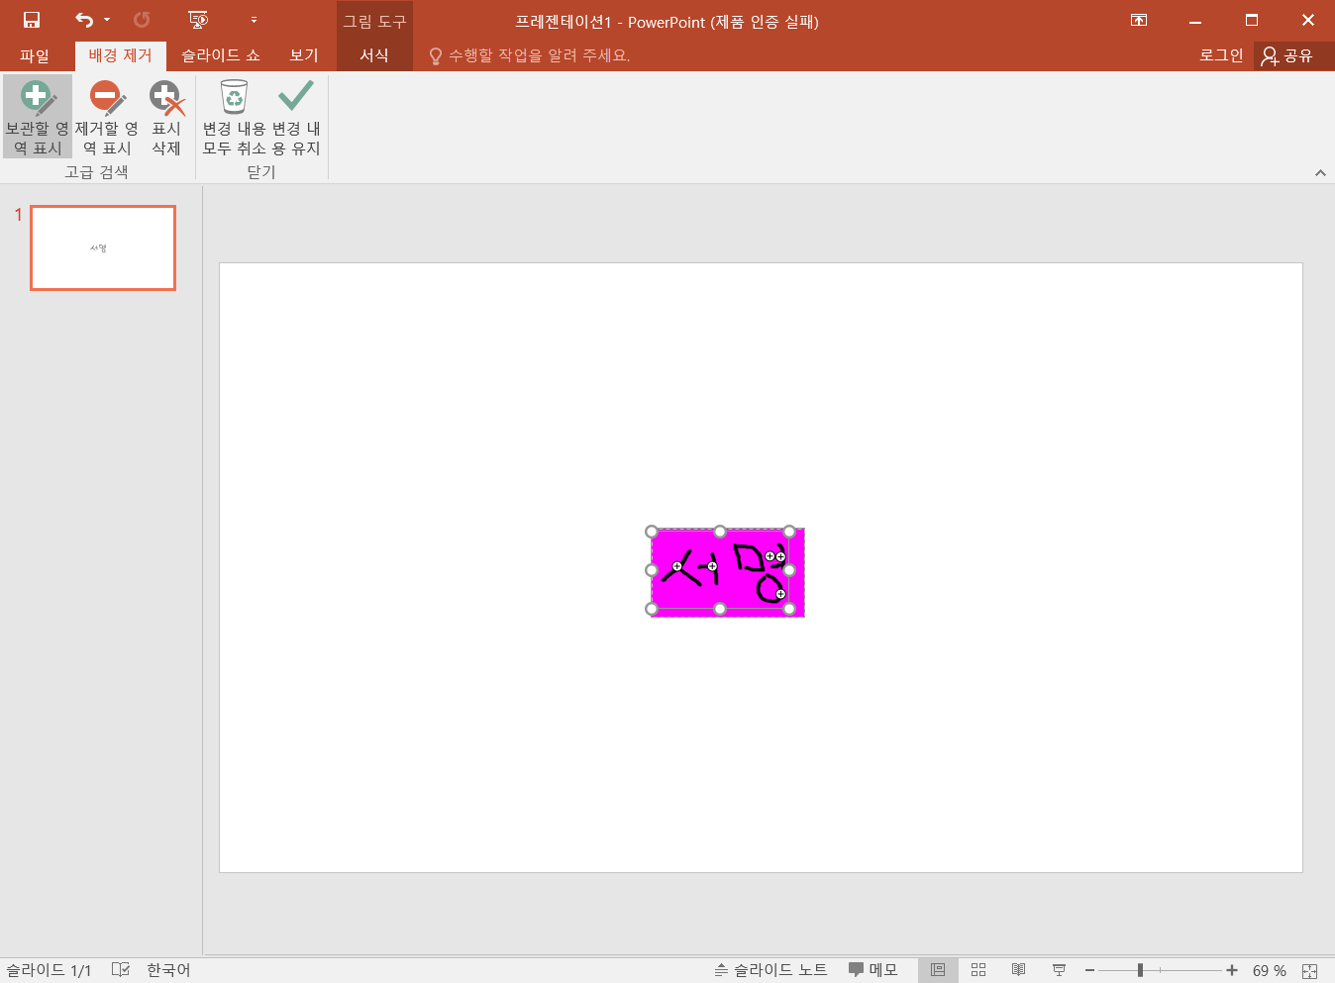Click the Redo button
Screen dimensions: 1335x983
pyautogui.click(x=142, y=20)
